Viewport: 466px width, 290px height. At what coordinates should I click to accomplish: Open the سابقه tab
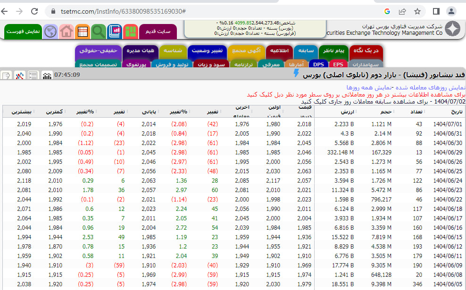click(x=306, y=51)
